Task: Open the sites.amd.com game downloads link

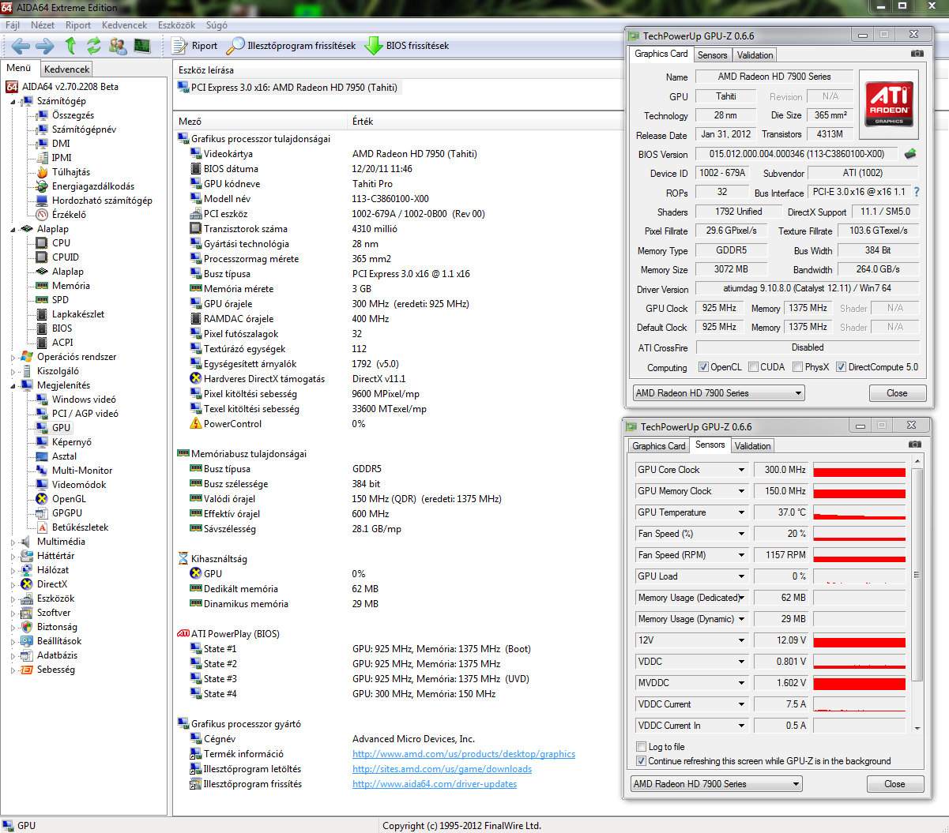Action: point(442,769)
